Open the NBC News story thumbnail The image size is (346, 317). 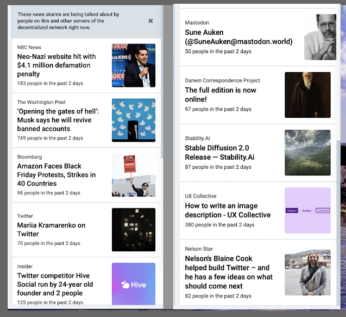[134, 66]
